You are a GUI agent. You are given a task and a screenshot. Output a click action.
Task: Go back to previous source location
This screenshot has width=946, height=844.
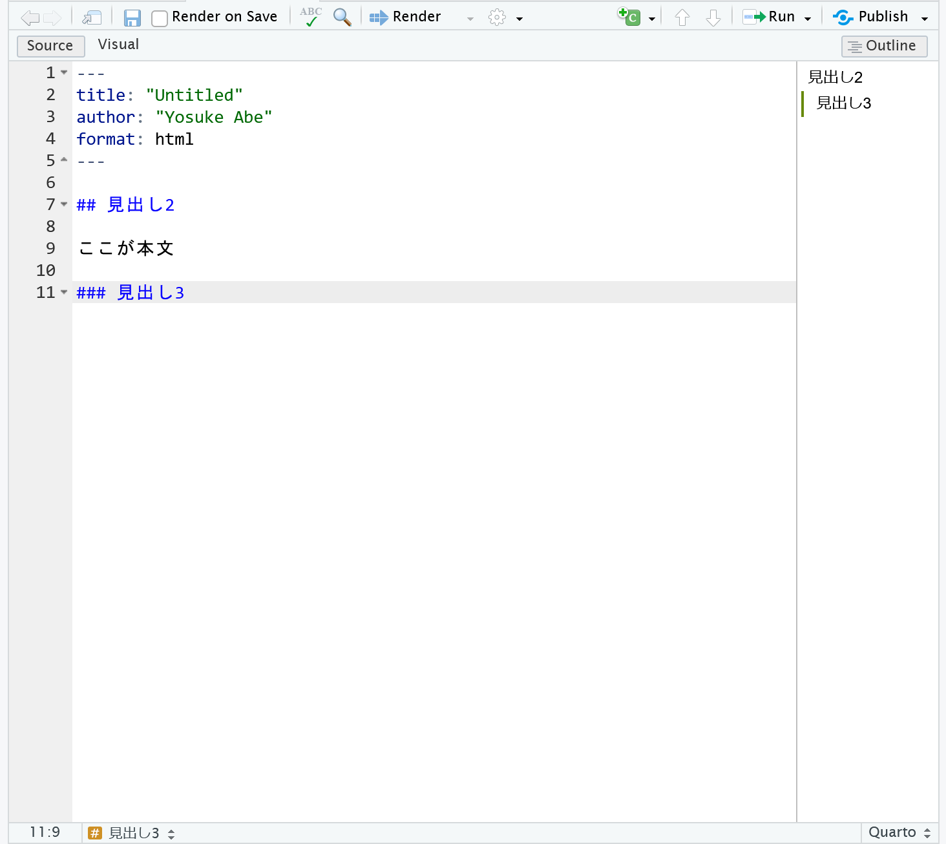[x=30, y=17]
